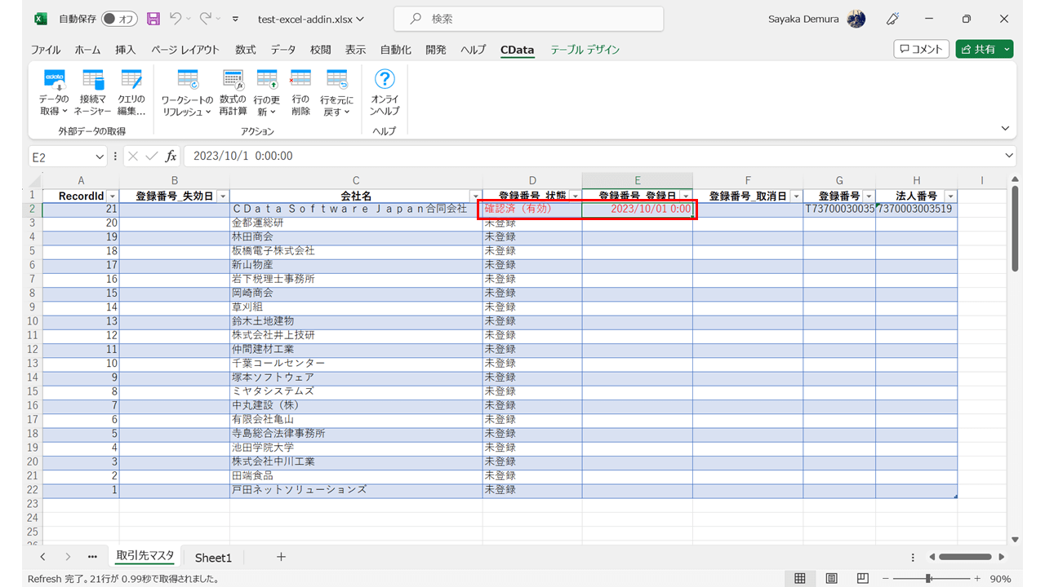Click the 検索 search box
This screenshot has width=1045, height=587.
point(528,19)
